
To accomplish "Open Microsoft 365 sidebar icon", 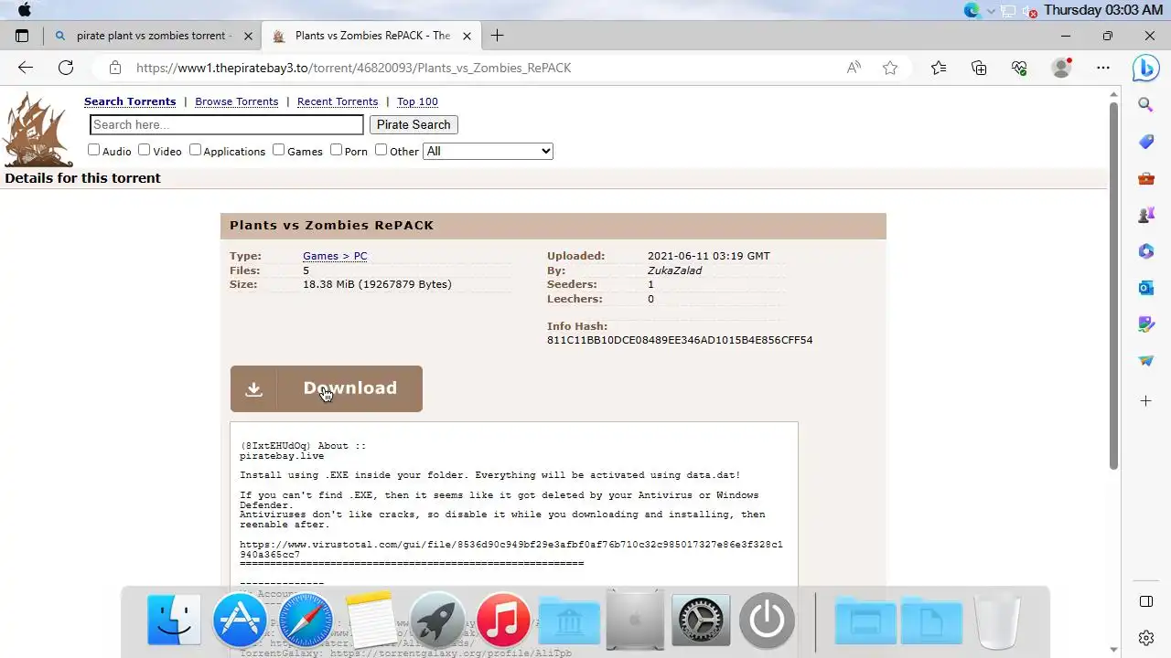I will click(1145, 251).
